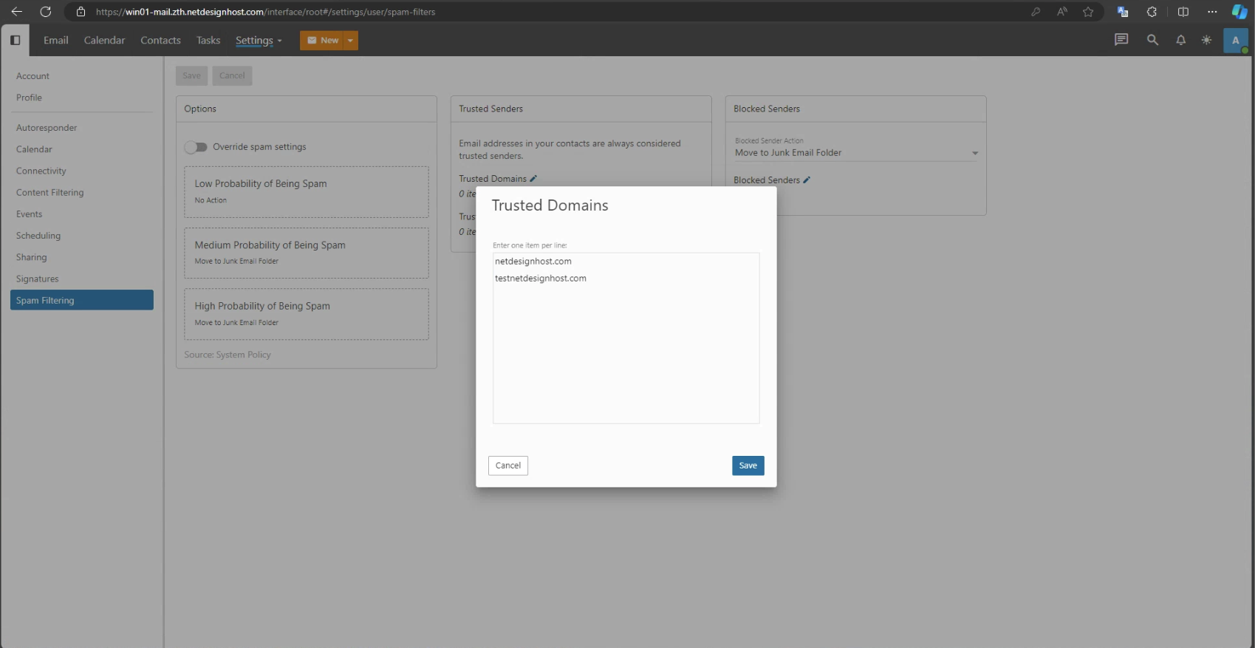The height and width of the screenshot is (648, 1255).
Task: Go to the Contacts tab
Action: coord(160,40)
